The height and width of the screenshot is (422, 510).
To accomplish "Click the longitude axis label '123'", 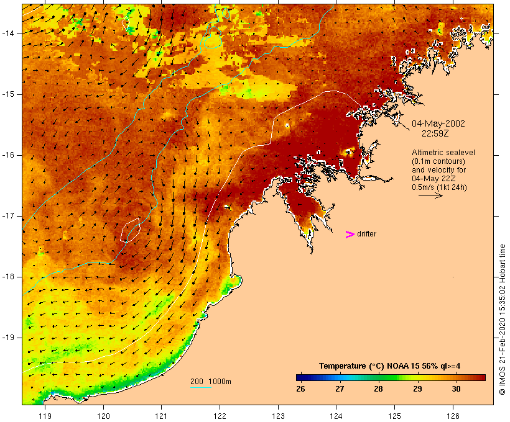I will coord(278,416).
